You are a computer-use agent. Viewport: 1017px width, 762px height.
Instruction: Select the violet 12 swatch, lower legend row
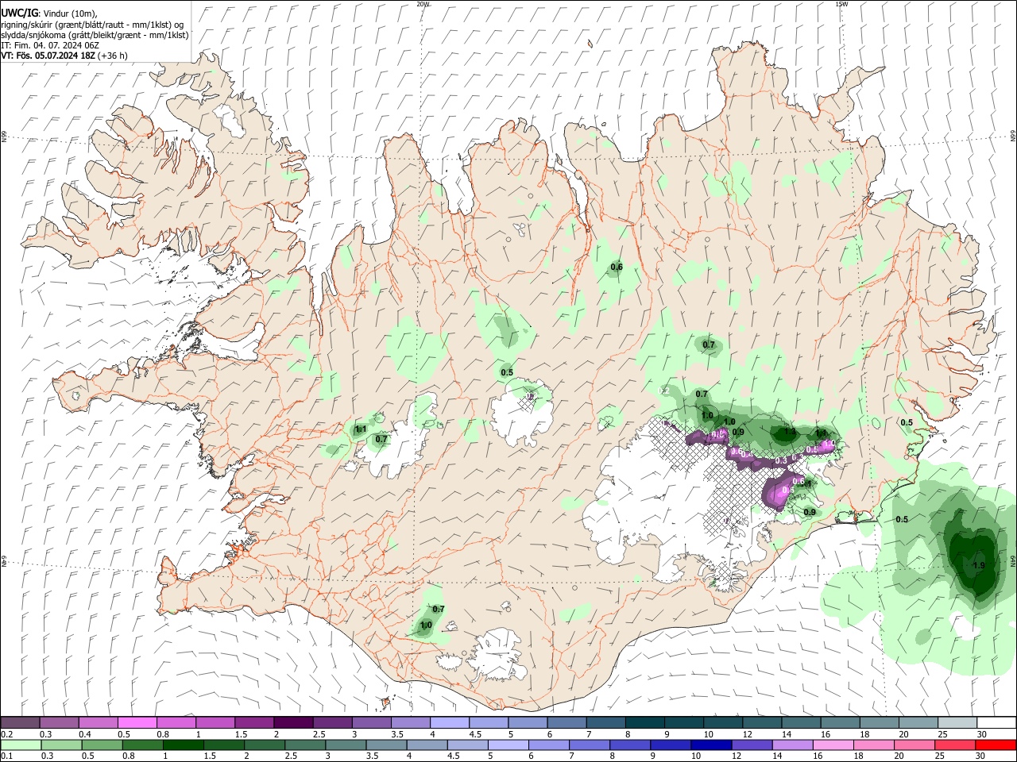click(x=751, y=745)
